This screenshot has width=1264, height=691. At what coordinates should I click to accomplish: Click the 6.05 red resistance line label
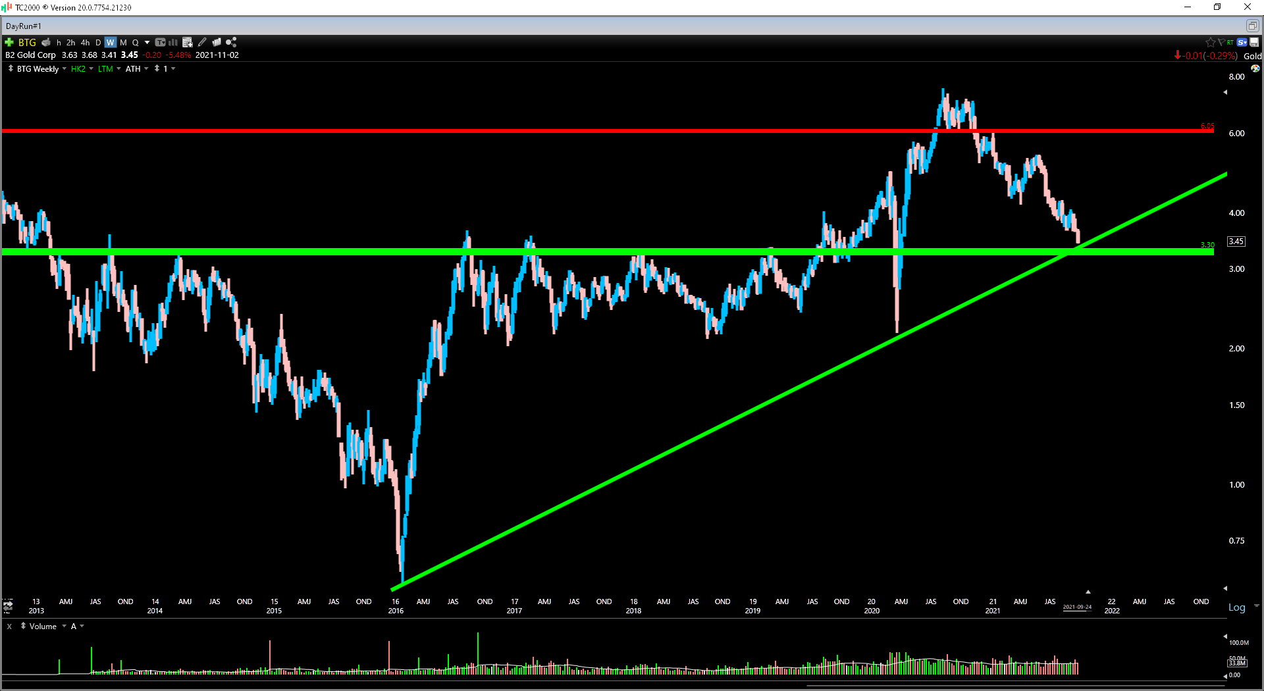click(x=1207, y=126)
